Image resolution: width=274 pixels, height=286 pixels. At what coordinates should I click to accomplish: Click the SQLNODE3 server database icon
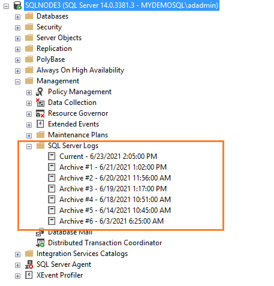click(x=17, y=5)
